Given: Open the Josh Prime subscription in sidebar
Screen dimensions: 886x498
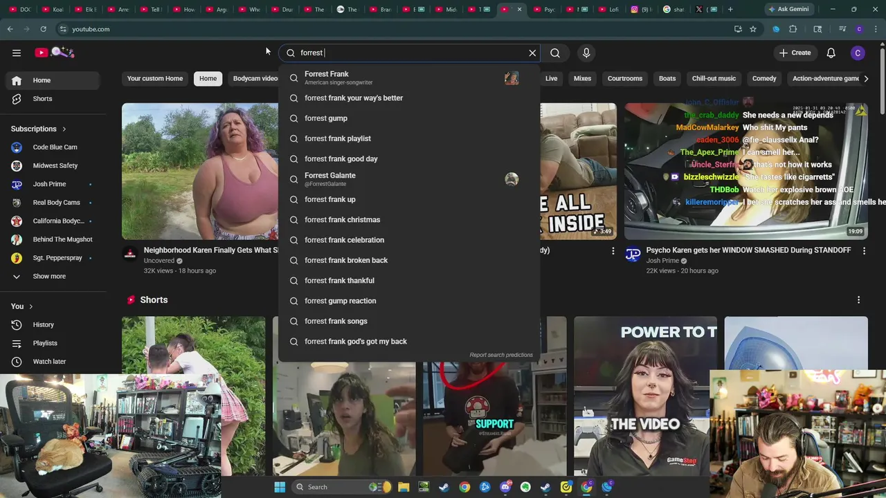Looking at the screenshot, I should 53,184.
